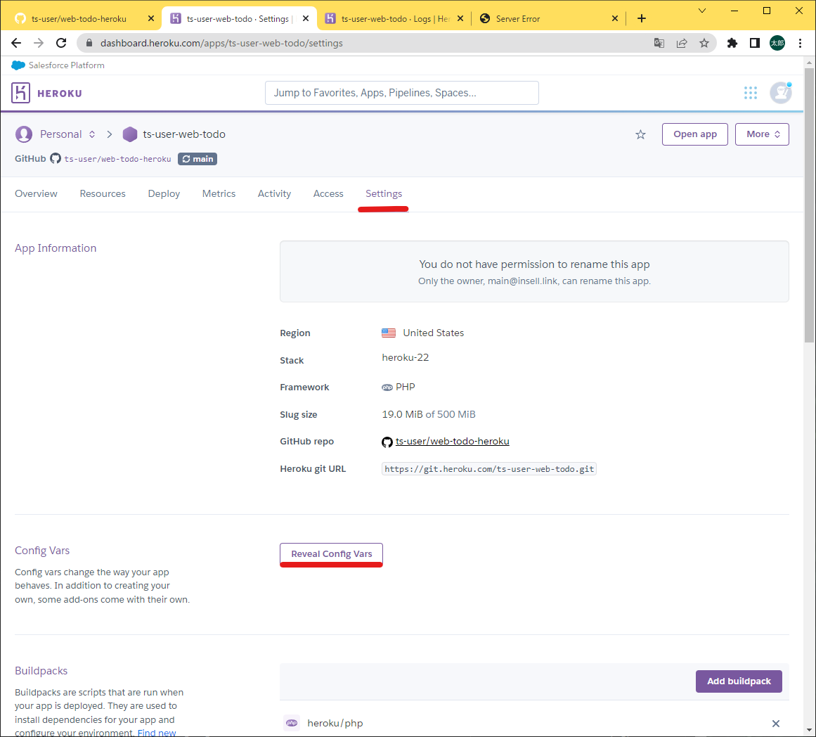Expand the Personal team switcher
The image size is (816, 737).
(x=92, y=134)
